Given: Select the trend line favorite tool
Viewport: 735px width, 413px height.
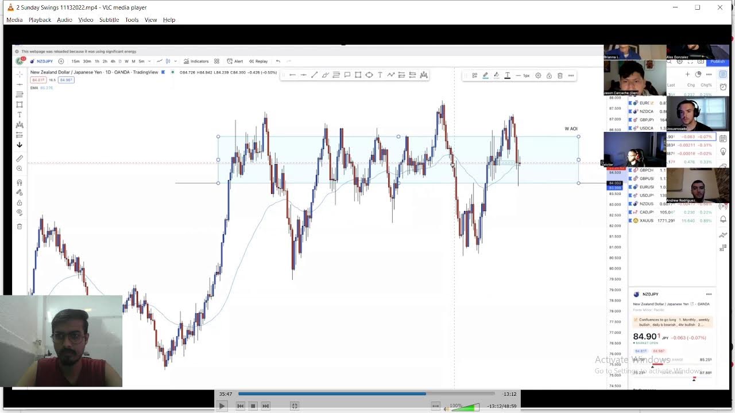Looking at the screenshot, I should tap(314, 75).
